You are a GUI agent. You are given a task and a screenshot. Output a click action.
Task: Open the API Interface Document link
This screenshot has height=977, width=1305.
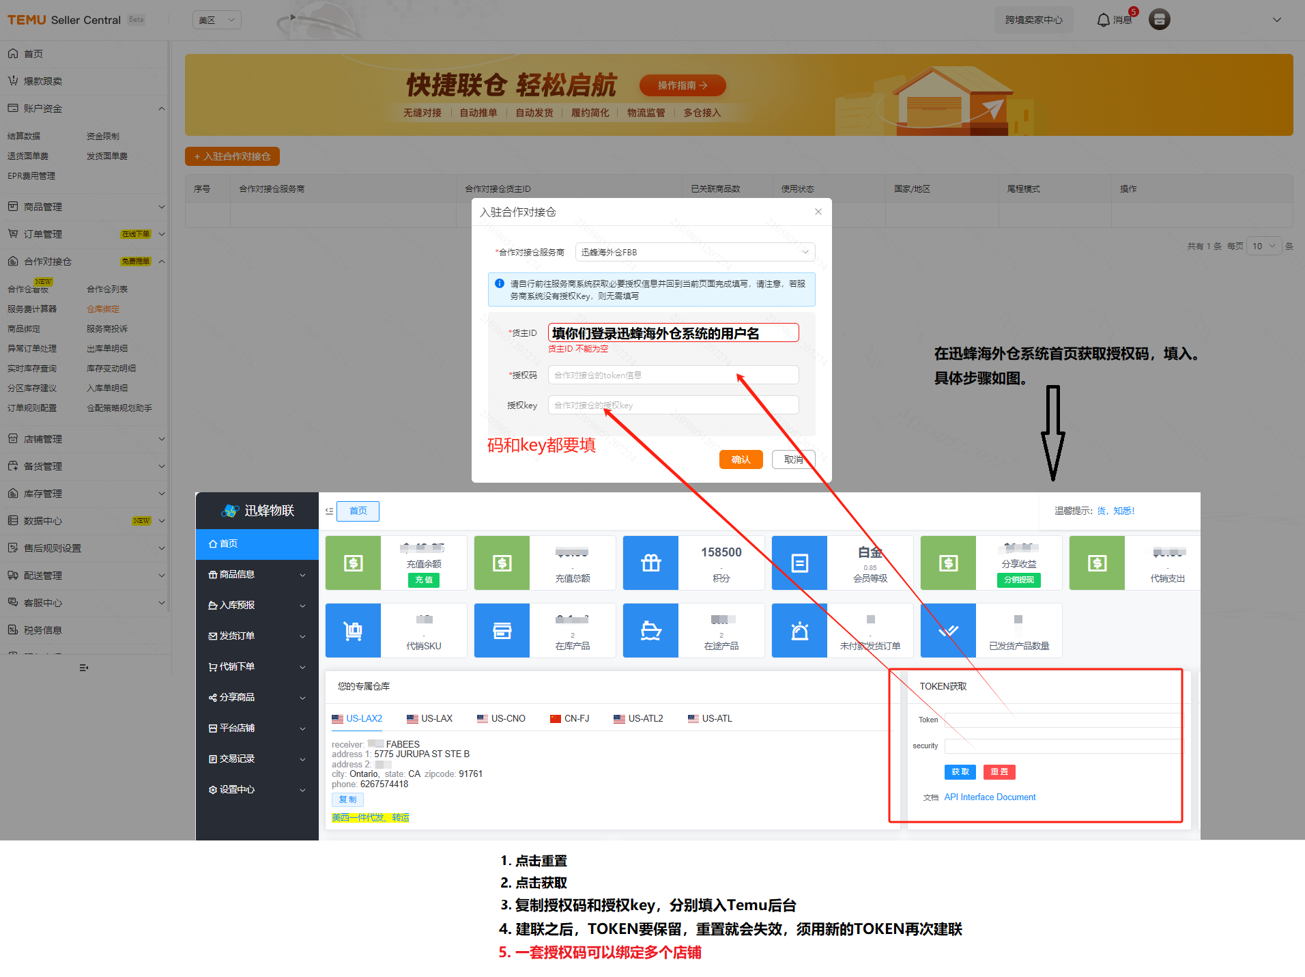[x=990, y=797]
